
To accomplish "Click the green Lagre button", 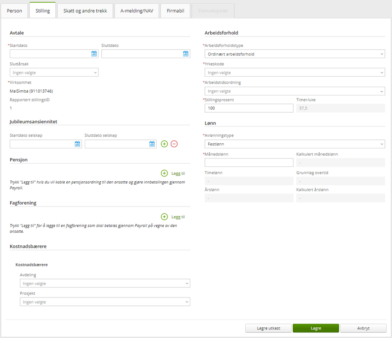I will [315, 328].
